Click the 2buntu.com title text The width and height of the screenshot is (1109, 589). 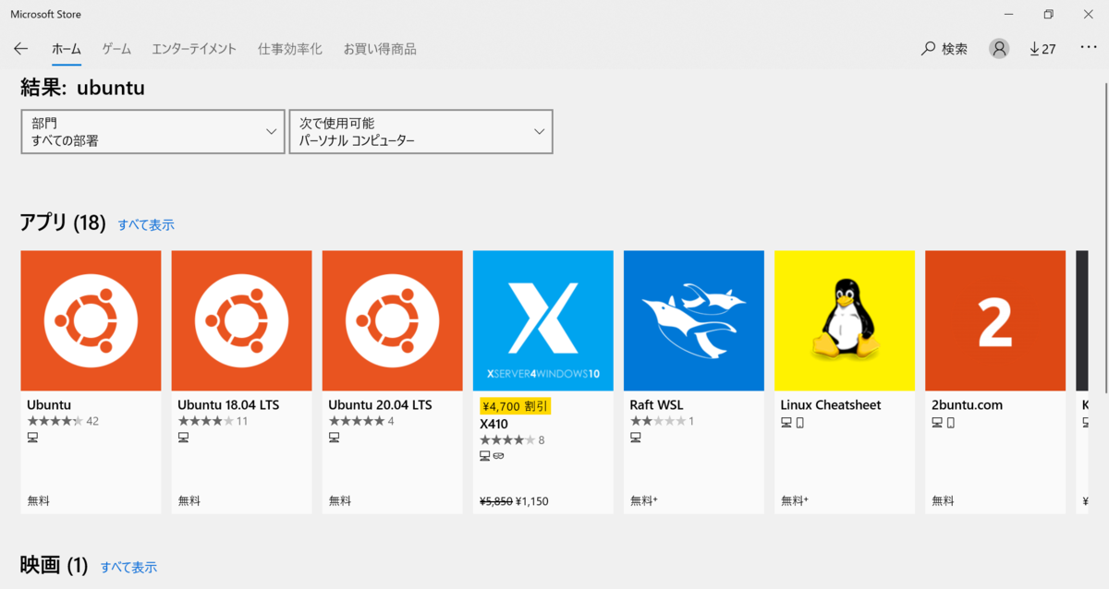(967, 404)
